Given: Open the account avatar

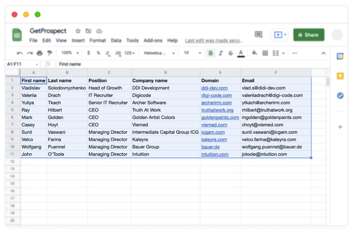Looking at the screenshot, I should coord(337,35).
